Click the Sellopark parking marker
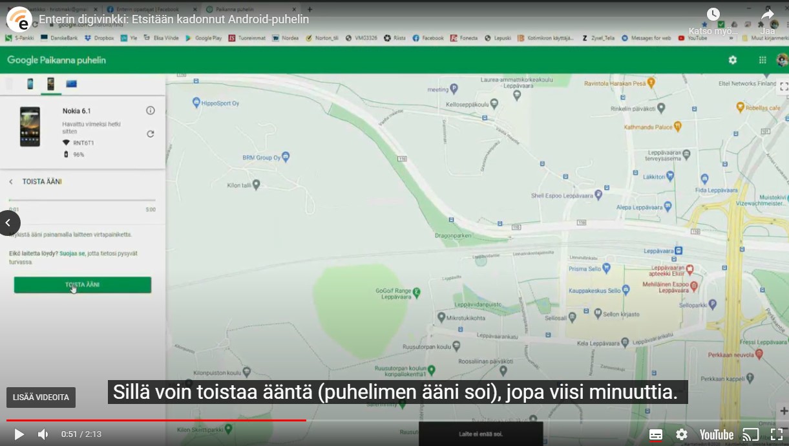Image resolution: width=789 pixels, height=446 pixels. [713, 304]
